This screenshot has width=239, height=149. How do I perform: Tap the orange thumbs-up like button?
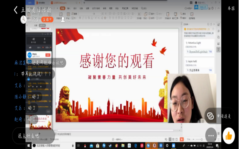229,136
